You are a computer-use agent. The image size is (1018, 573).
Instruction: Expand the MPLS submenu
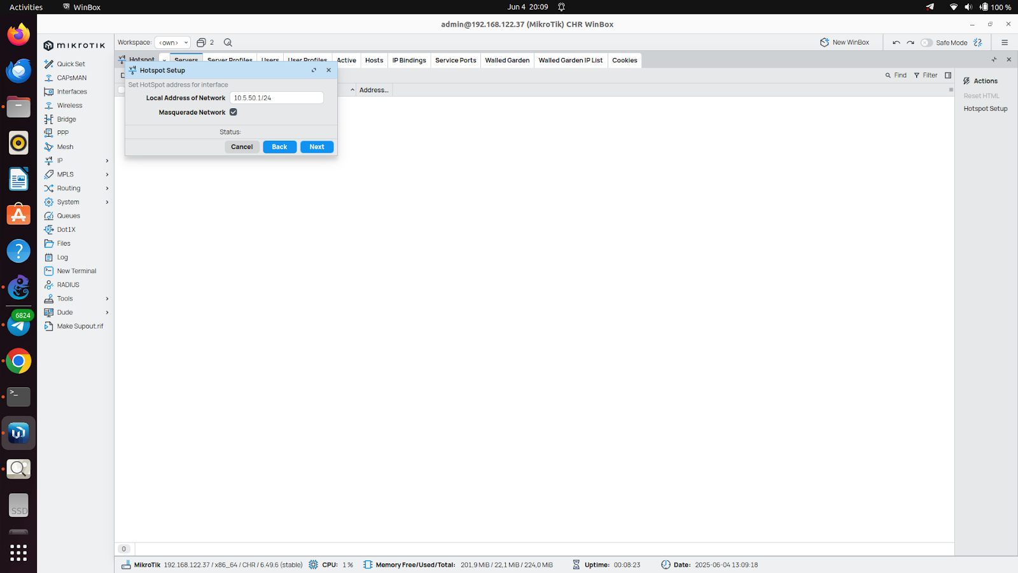107,174
